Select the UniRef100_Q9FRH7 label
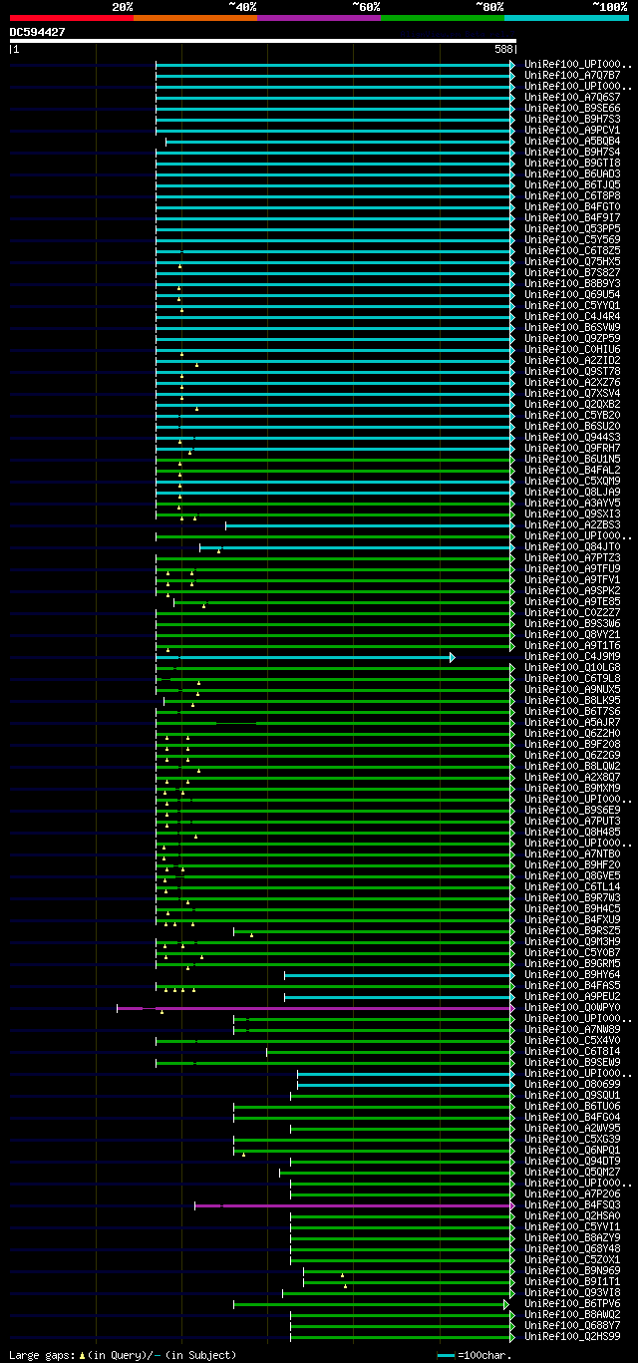The width and height of the screenshot is (638, 1363). (572, 448)
